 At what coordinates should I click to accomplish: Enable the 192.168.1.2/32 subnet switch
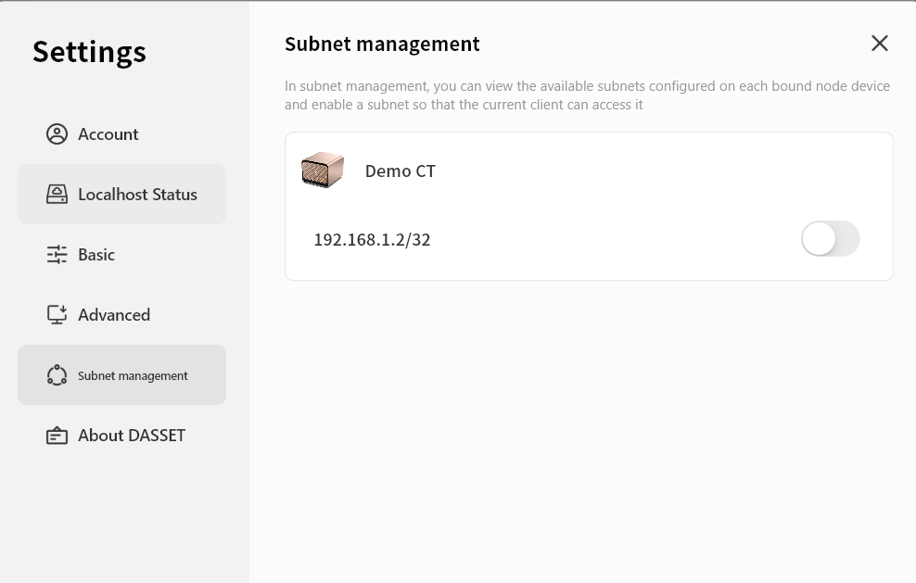tap(830, 239)
